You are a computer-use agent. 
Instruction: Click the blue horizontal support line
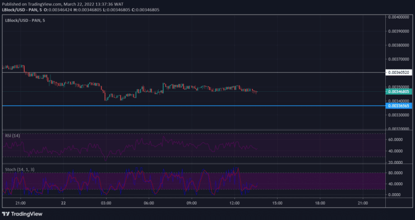(193, 106)
